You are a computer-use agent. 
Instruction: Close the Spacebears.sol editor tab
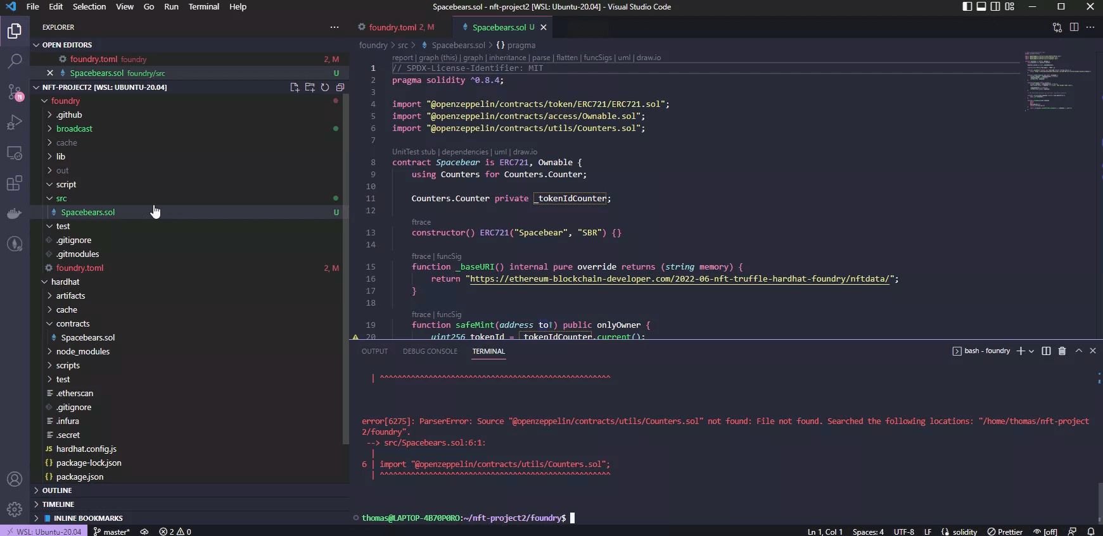544,27
